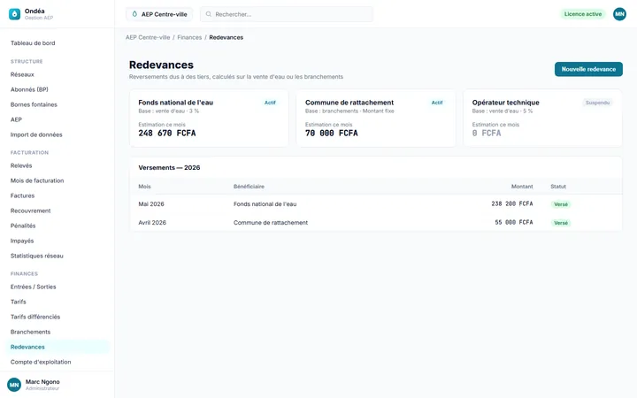The height and width of the screenshot is (398, 637).
Task: Open Impayés page
Action: click(x=22, y=241)
